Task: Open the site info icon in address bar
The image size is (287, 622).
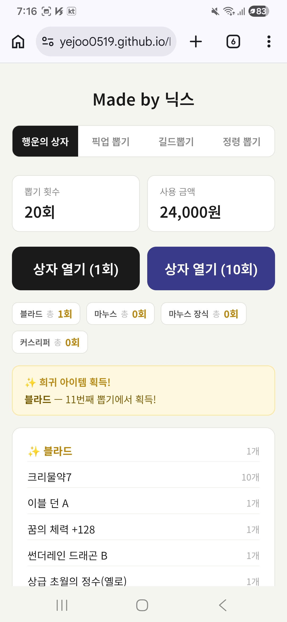Action: (x=48, y=42)
